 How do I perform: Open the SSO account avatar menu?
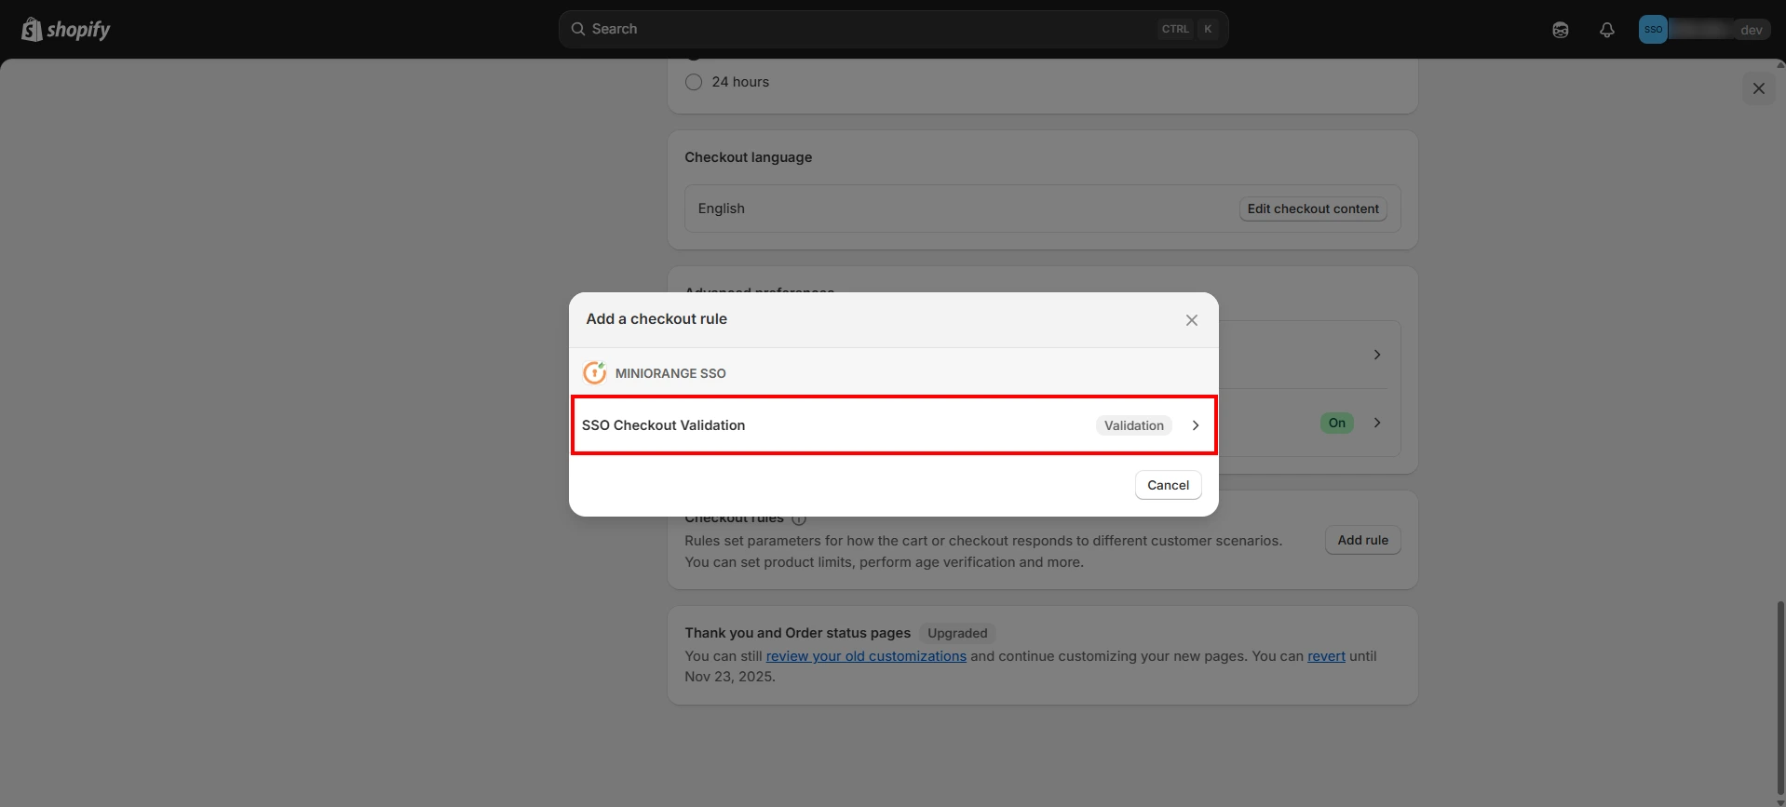click(x=1654, y=29)
